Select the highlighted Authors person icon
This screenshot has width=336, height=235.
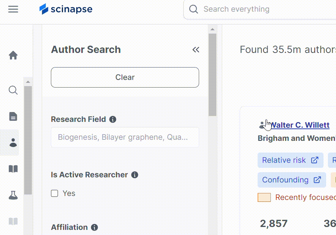13,143
